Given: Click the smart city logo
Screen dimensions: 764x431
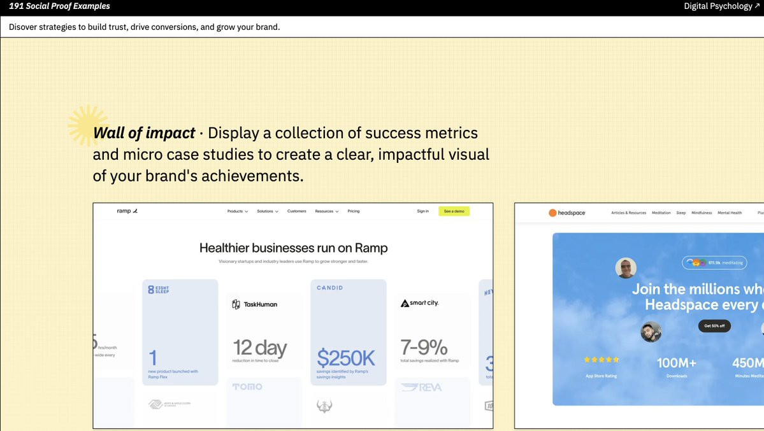Looking at the screenshot, I should coord(419,303).
